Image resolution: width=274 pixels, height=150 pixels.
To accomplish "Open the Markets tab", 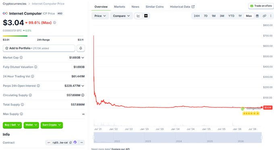I will pos(120,6).
